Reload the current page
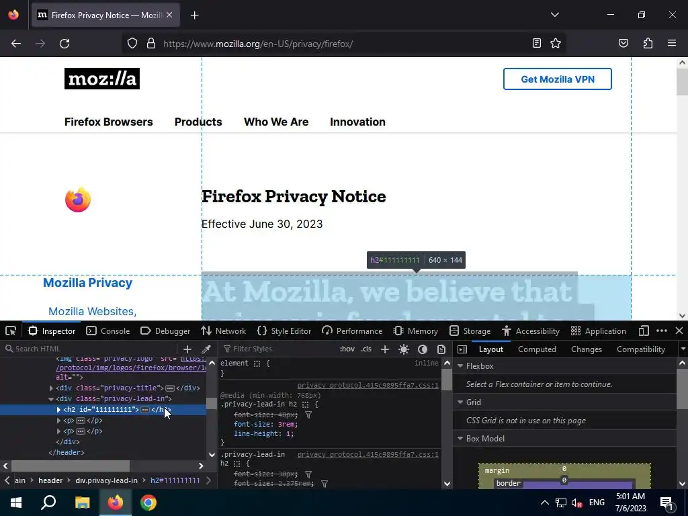The height and width of the screenshot is (516, 688). [64, 44]
